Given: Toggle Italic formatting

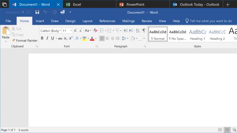Looking at the screenshot, I should pyautogui.click(x=47, y=38).
